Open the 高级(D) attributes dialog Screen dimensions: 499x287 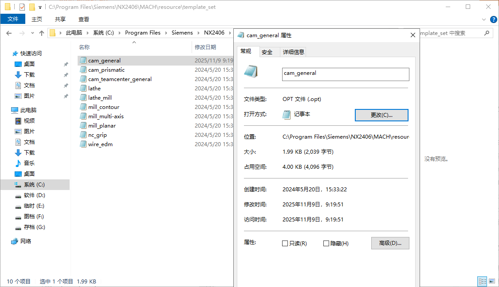click(x=390, y=243)
